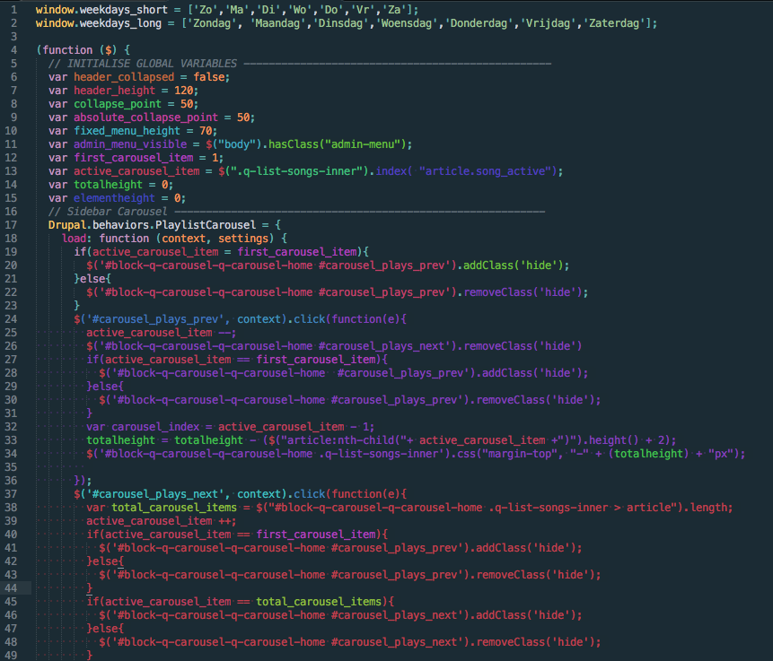Click line number 44 in the gutter
This screenshot has height=661, width=773.
pos(17,587)
